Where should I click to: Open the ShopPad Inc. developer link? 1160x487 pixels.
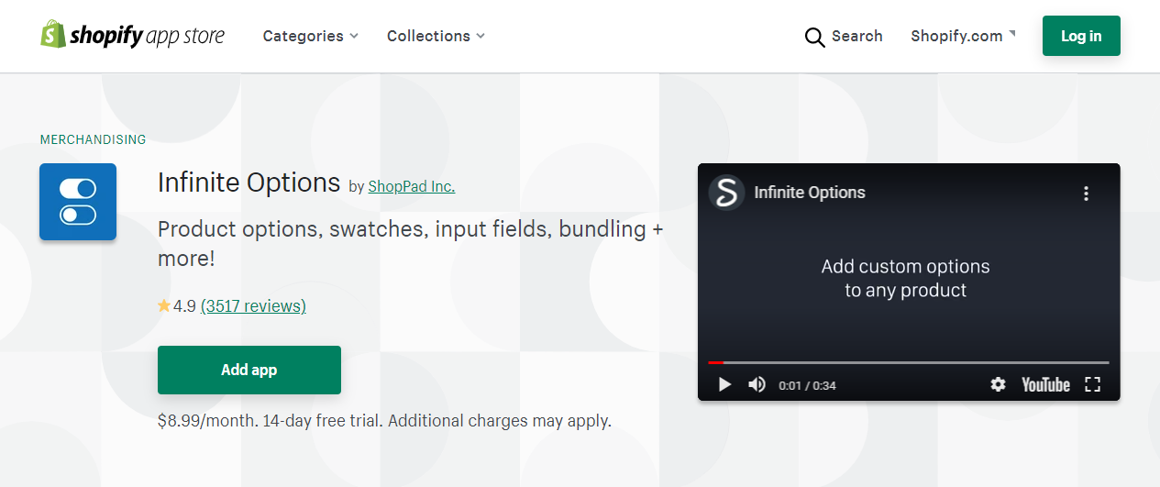(x=412, y=186)
